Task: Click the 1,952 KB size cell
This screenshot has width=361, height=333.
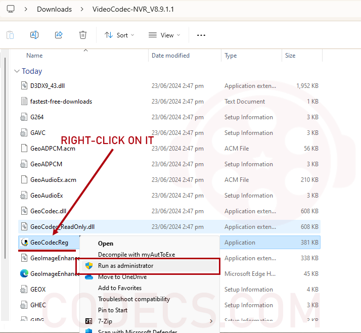Action: [x=307, y=86]
